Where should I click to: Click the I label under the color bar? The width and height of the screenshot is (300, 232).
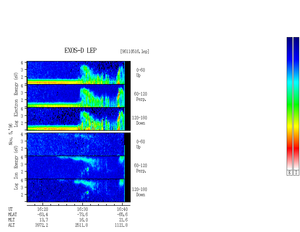[x=296, y=173]
